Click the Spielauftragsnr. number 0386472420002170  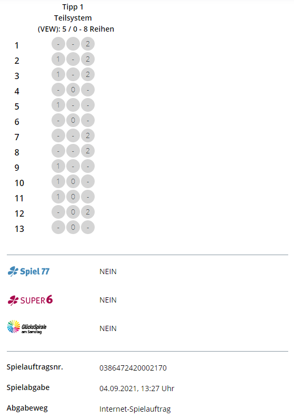coord(133,368)
